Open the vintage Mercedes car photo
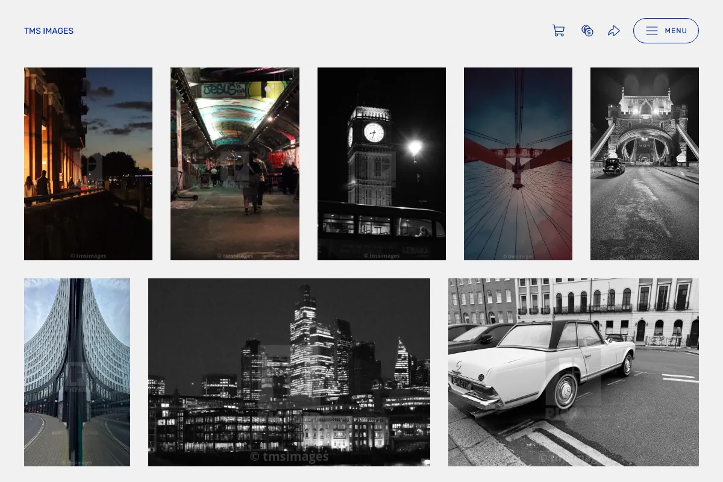This screenshot has height=482, width=723. [574, 372]
